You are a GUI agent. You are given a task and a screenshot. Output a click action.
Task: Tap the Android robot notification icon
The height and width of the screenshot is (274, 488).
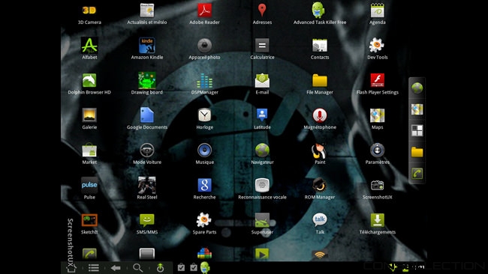tap(205, 267)
